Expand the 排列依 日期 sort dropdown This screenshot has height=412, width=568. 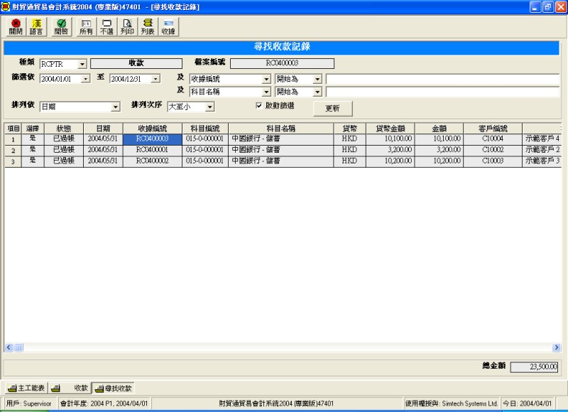click(x=116, y=107)
